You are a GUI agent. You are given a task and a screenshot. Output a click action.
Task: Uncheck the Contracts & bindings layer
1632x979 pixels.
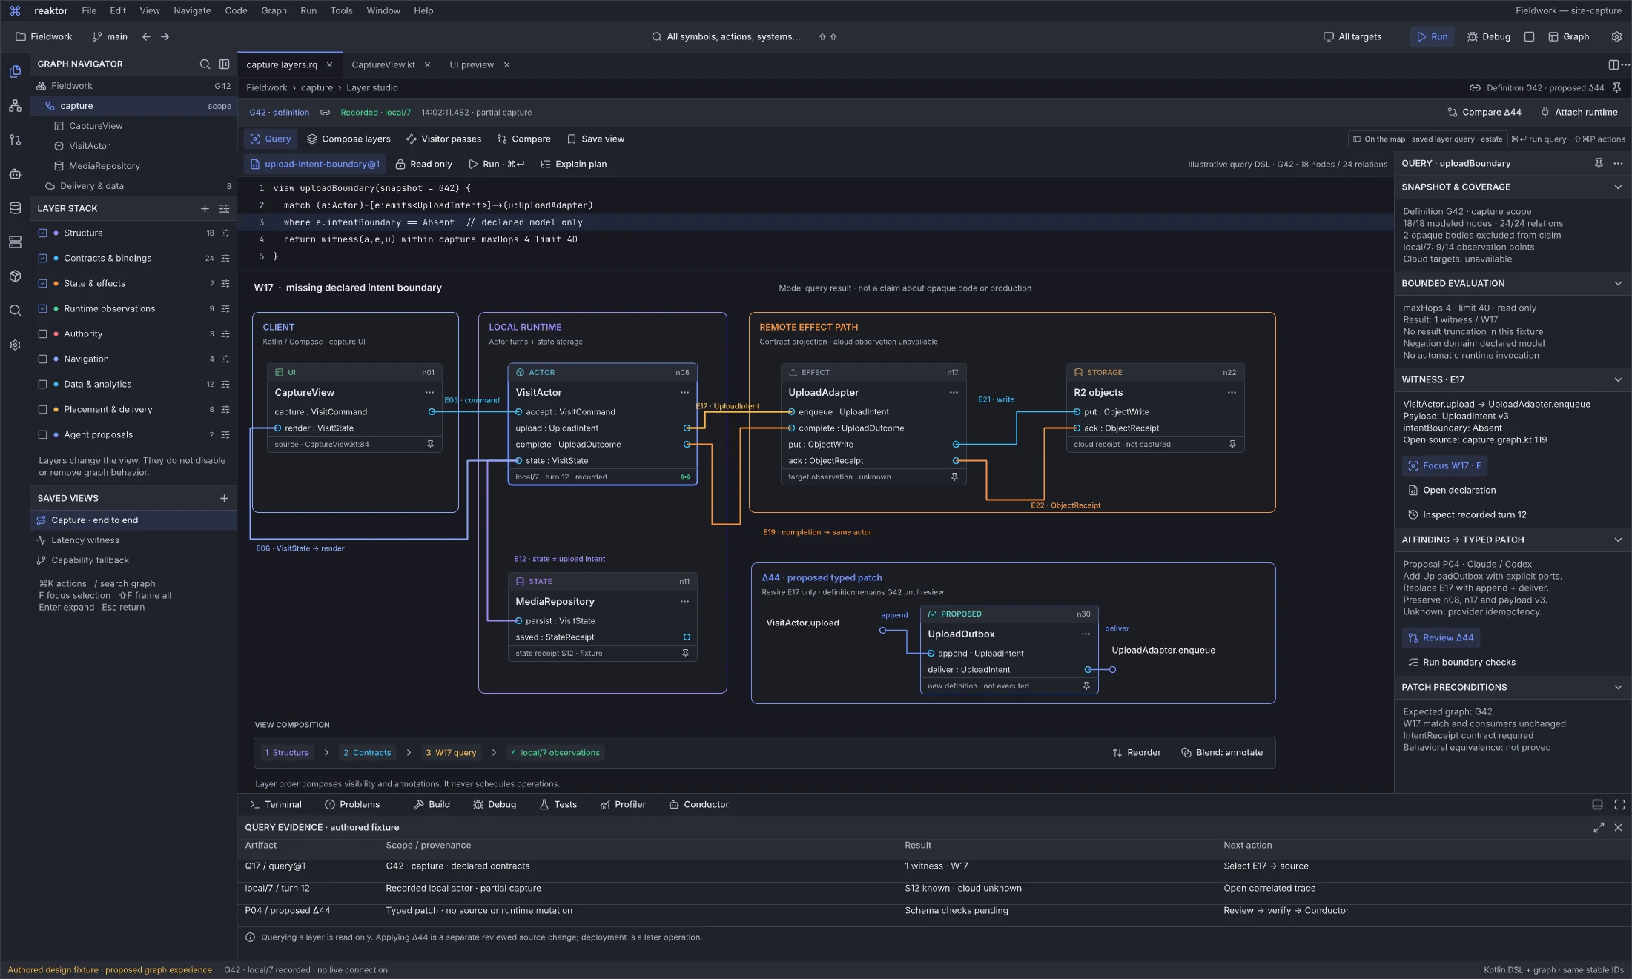click(x=42, y=258)
